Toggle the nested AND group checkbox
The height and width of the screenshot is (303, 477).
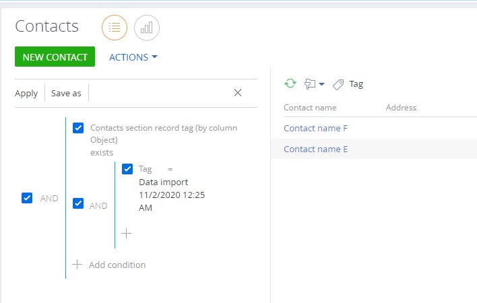coord(78,203)
